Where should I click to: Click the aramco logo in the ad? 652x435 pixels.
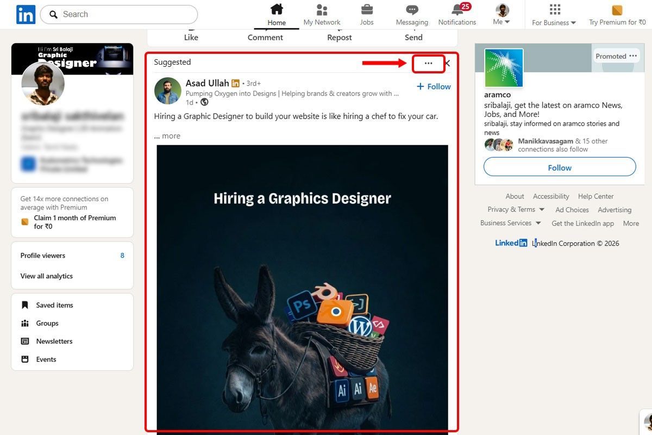click(504, 68)
